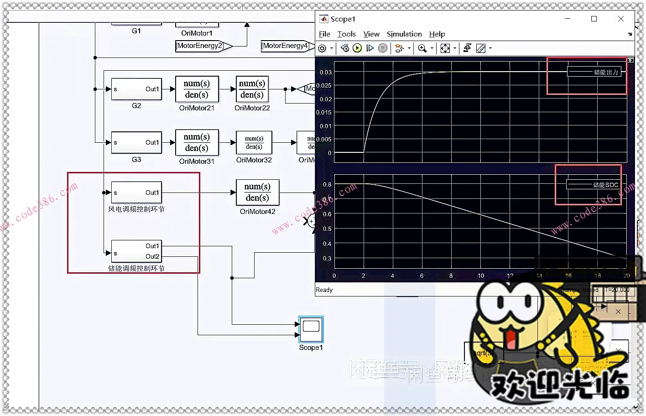Click the Scale Axes Limits icon

point(445,48)
